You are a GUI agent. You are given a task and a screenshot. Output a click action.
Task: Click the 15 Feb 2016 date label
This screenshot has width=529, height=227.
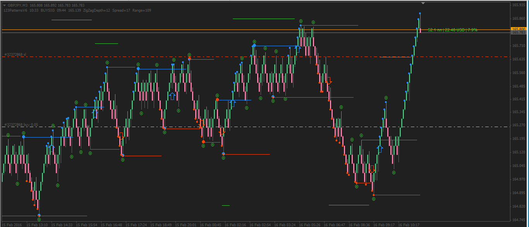point(11,225)
